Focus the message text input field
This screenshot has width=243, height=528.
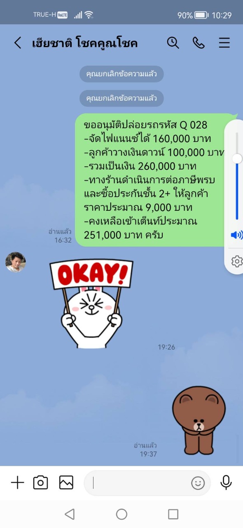click(x=140, y=483)
